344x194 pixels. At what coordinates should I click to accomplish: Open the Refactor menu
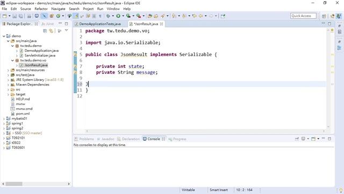tap(41, 9)
